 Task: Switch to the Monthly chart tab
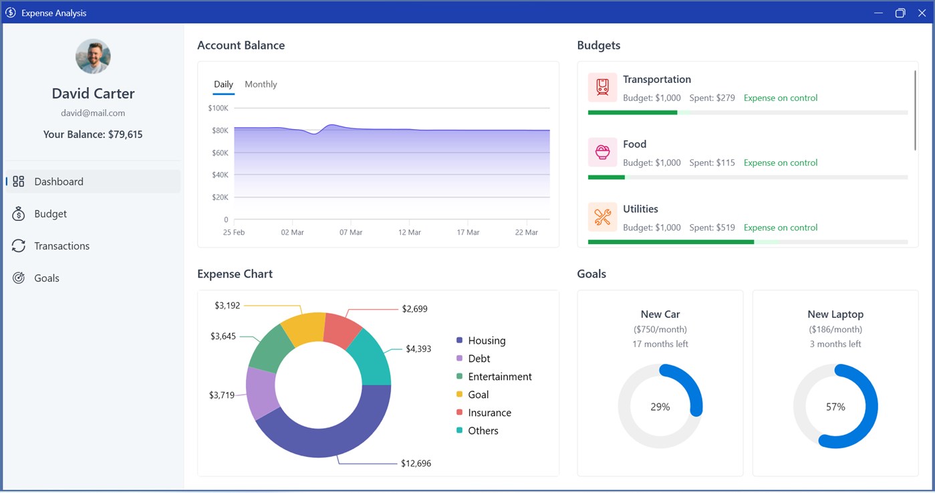tap(261, 84)
